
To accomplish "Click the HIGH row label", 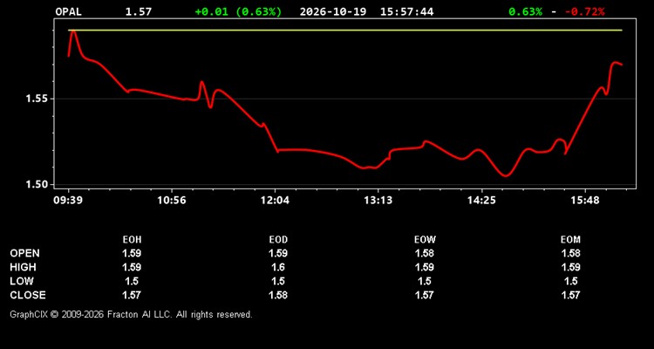I will (x=23, y=267).
